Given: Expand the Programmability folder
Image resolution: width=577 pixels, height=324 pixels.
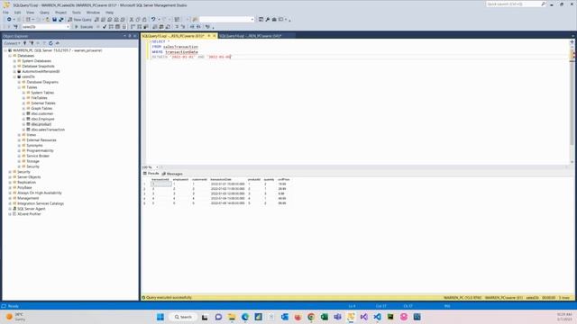Looking at the screenshot, I should [19, 151].
